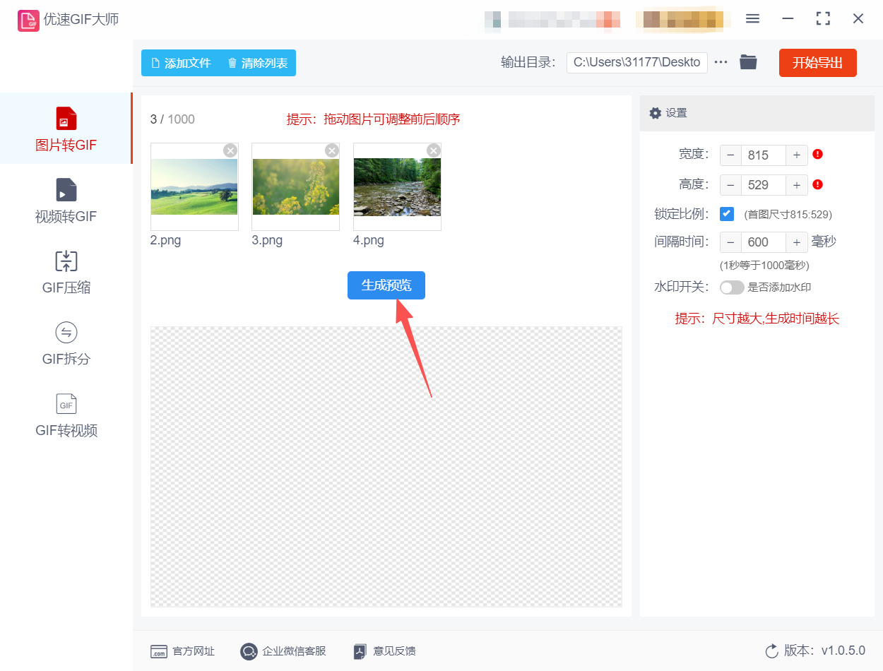The height and width of the screenshot is (671, 883).
Task: Remove 4.png from the list
Action: (x=434, y=150)
